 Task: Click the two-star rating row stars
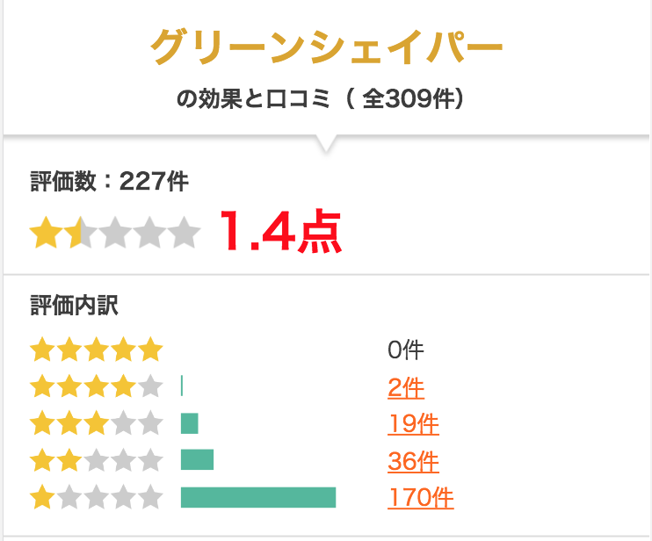[x=97, y=460]
